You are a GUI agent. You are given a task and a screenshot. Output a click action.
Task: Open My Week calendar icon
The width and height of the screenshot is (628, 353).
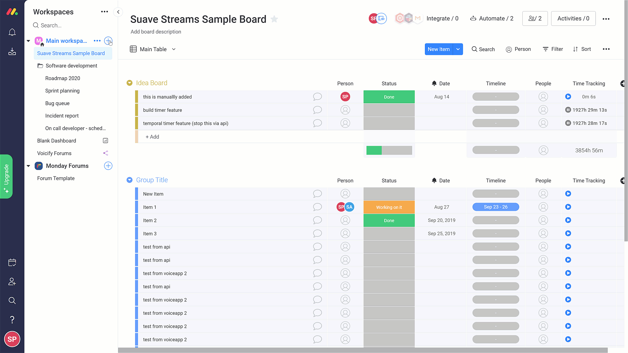coord(12,262)
